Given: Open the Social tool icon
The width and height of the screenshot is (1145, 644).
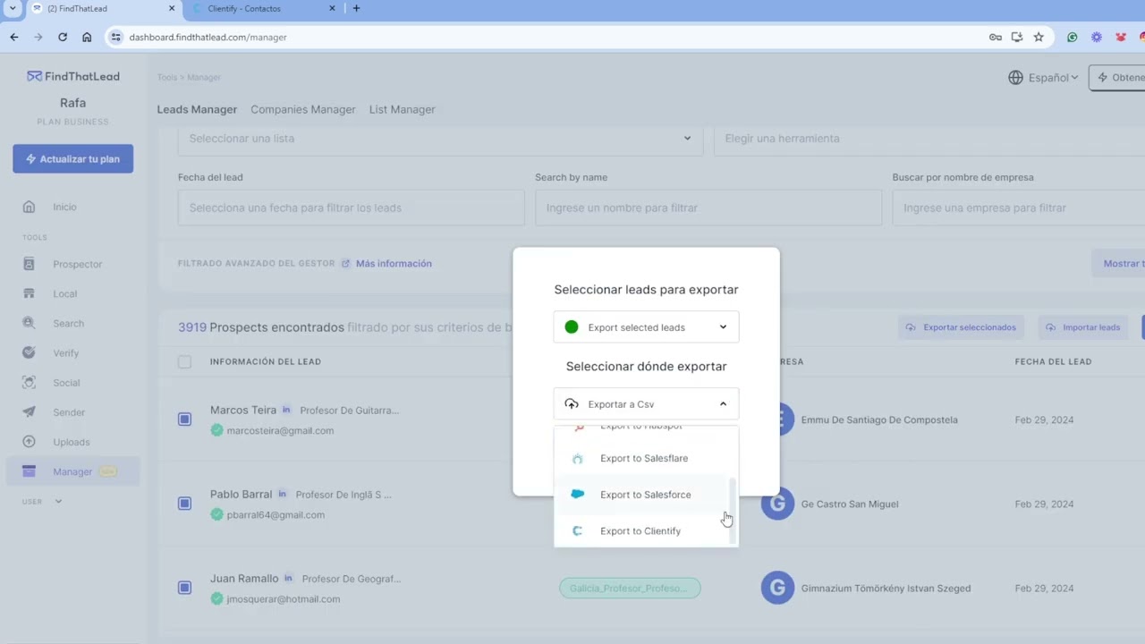Looking at the screenshot, I should coord(29,382).
